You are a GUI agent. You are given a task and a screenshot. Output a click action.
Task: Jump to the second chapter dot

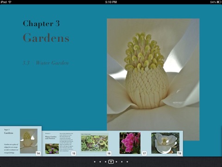(x=100, y=162)
